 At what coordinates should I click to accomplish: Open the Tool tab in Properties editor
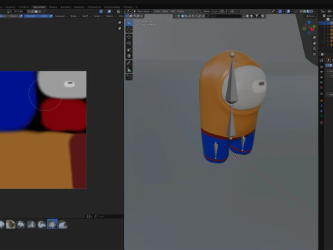pyautogui.click(x=321, y=60)
